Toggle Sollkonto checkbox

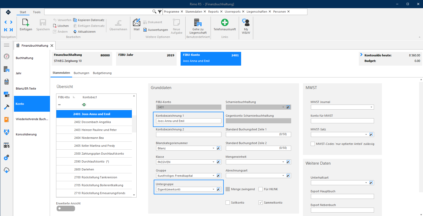coord(228,203)
